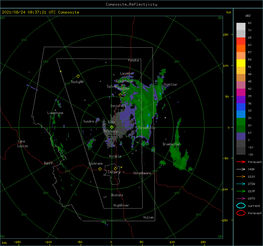
Task: Select the mauve 42-45 dBZ swatch
Action: coord(241,85)
